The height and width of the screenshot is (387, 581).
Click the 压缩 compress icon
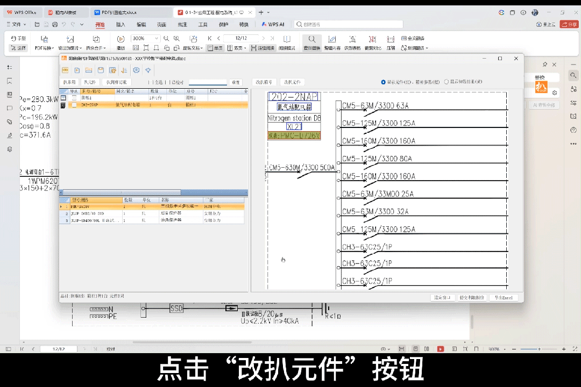pos(391,42)
